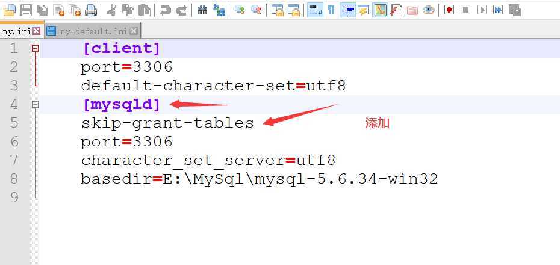
Task: Collapse the [mysqld] section fold marker
Action: pos(35,105)
